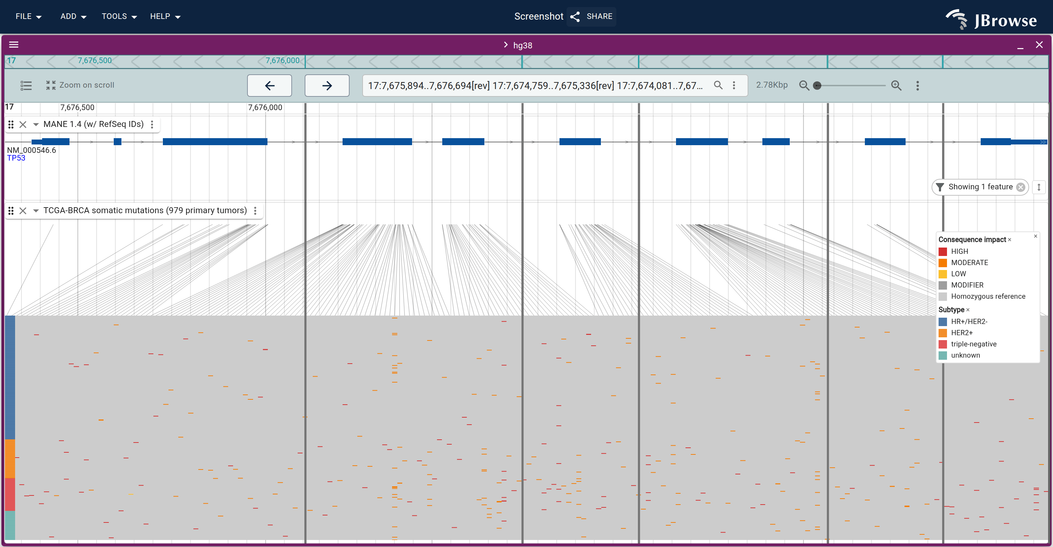Image resolution: width=1053 pixels, height=547 pixels.
Task: Click the TP53 gene label
Action: click(x=16, y=158)
